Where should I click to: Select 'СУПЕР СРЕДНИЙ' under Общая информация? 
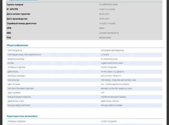(x=109, y=67)
